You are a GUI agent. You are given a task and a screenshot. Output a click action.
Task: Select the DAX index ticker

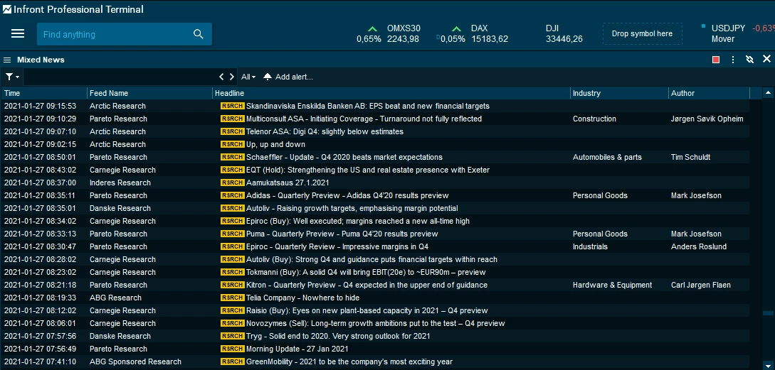pos(473,33)
